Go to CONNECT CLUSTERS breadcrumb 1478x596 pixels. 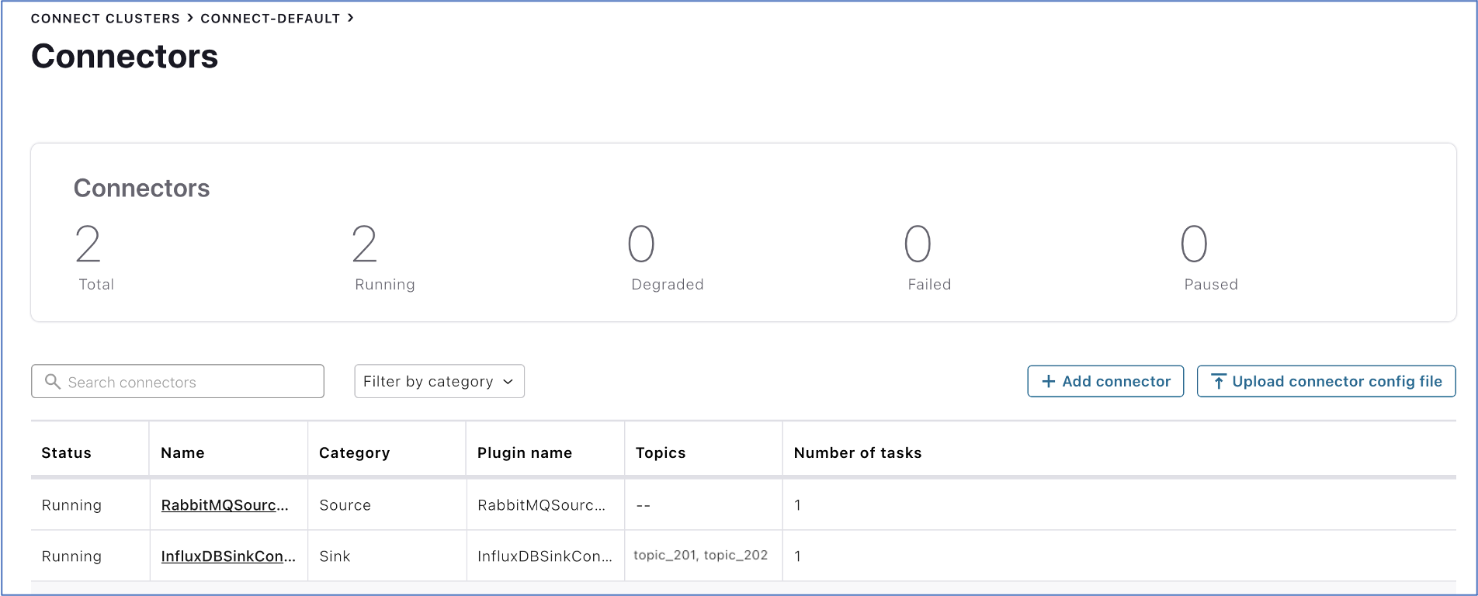coord(105,19)
